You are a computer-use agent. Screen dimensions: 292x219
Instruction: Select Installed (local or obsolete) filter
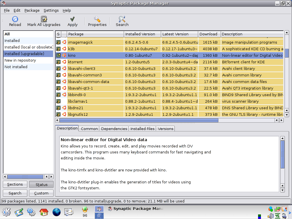[x=28, y=47]
